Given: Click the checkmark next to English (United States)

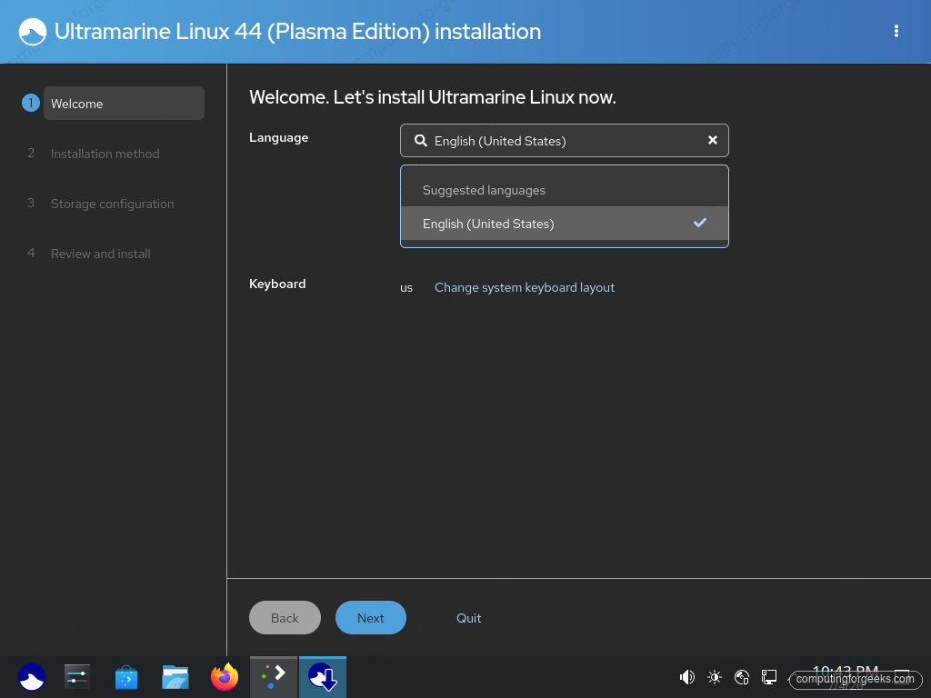Looking at the screenshot, I should (x=700, y=223).
